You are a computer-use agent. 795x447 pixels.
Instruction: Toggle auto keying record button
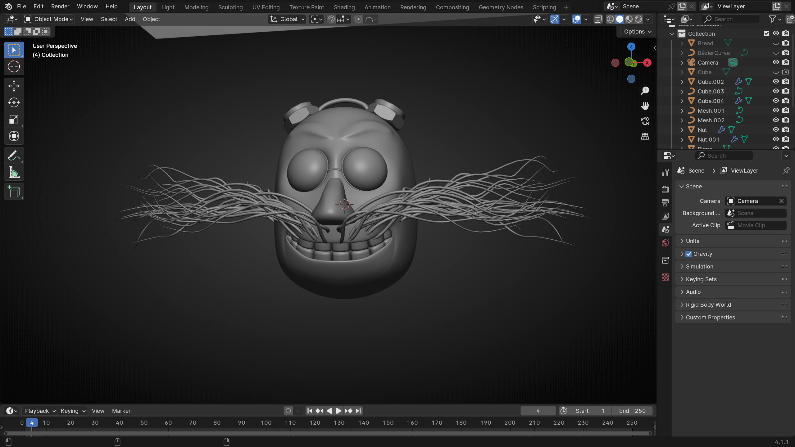tap(288, 411)
